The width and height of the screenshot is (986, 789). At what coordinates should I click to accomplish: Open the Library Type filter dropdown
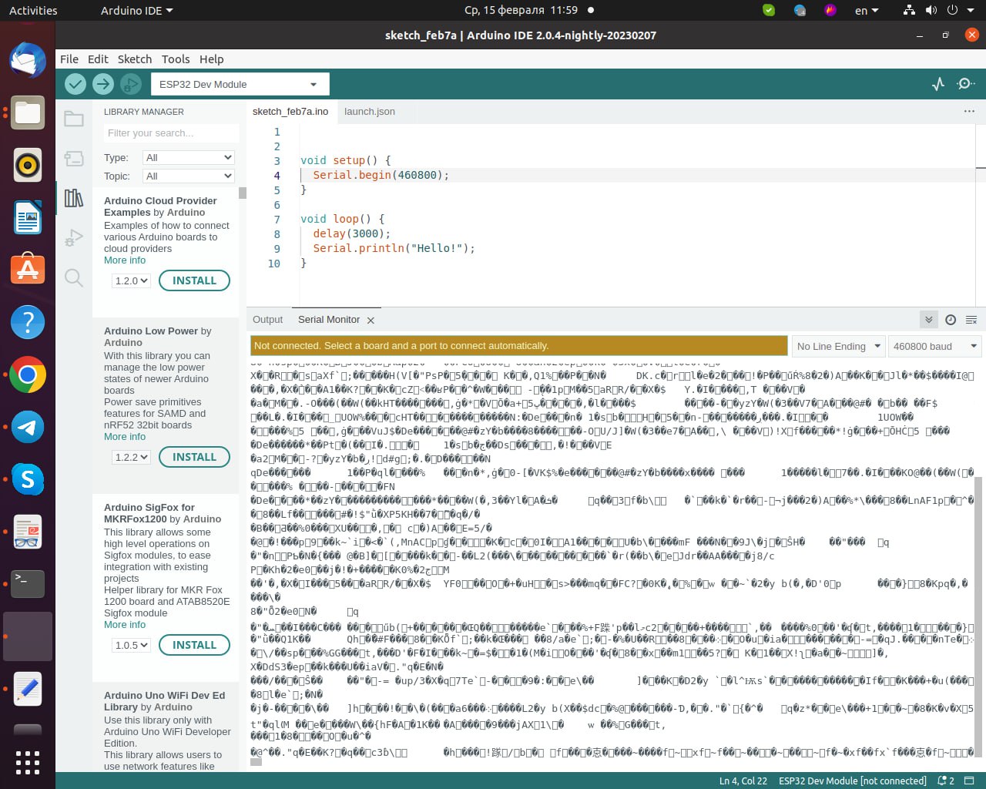point(188,157)
